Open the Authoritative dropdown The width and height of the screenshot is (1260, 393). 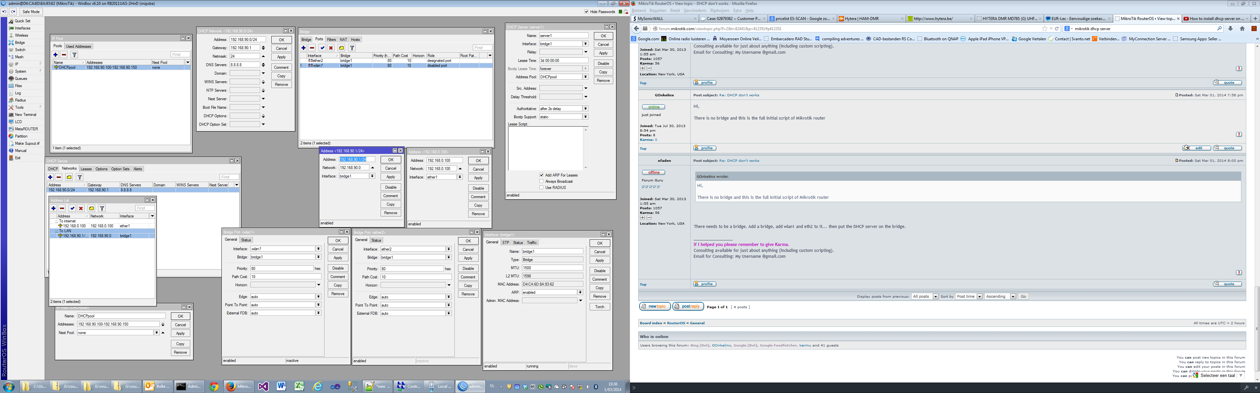tap(585, 109)
